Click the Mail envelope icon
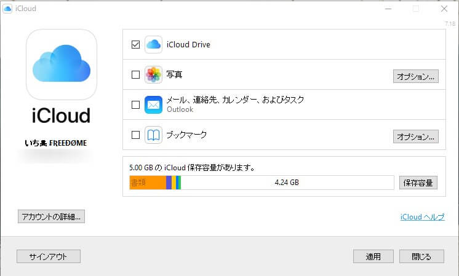Image resolution: width=459 pixels, height=276 pixels. 153,104
